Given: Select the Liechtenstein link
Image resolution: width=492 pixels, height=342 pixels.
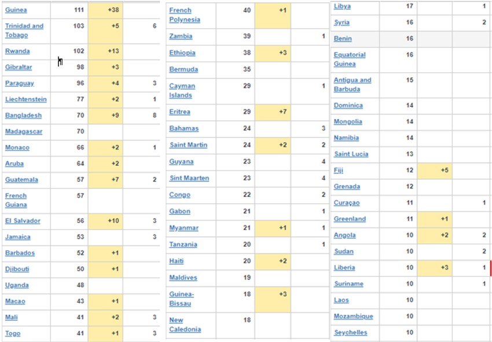Looking at the screenshot, I should tap(26, 99).
